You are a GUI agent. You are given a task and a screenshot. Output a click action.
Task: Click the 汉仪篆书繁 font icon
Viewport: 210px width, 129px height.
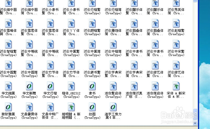(x=92, y=65)
